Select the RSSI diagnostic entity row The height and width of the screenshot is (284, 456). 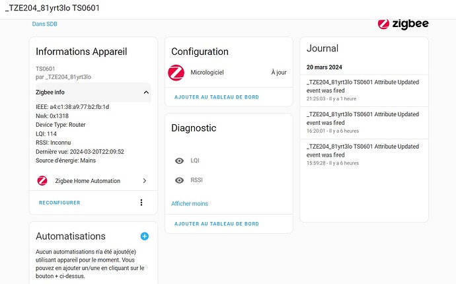pyautogui.click(x=228, y=180)
